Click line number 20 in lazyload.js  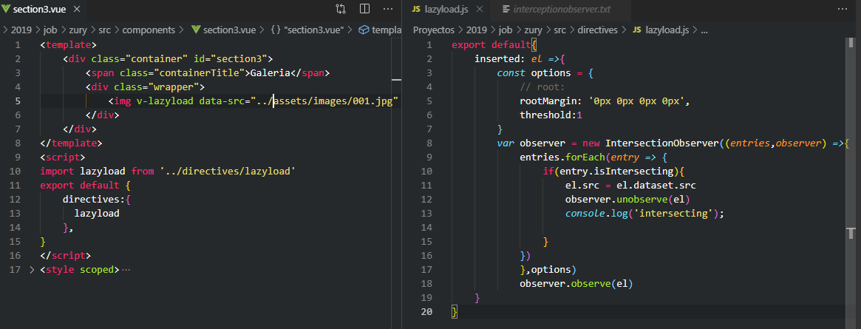coord(426,312)
